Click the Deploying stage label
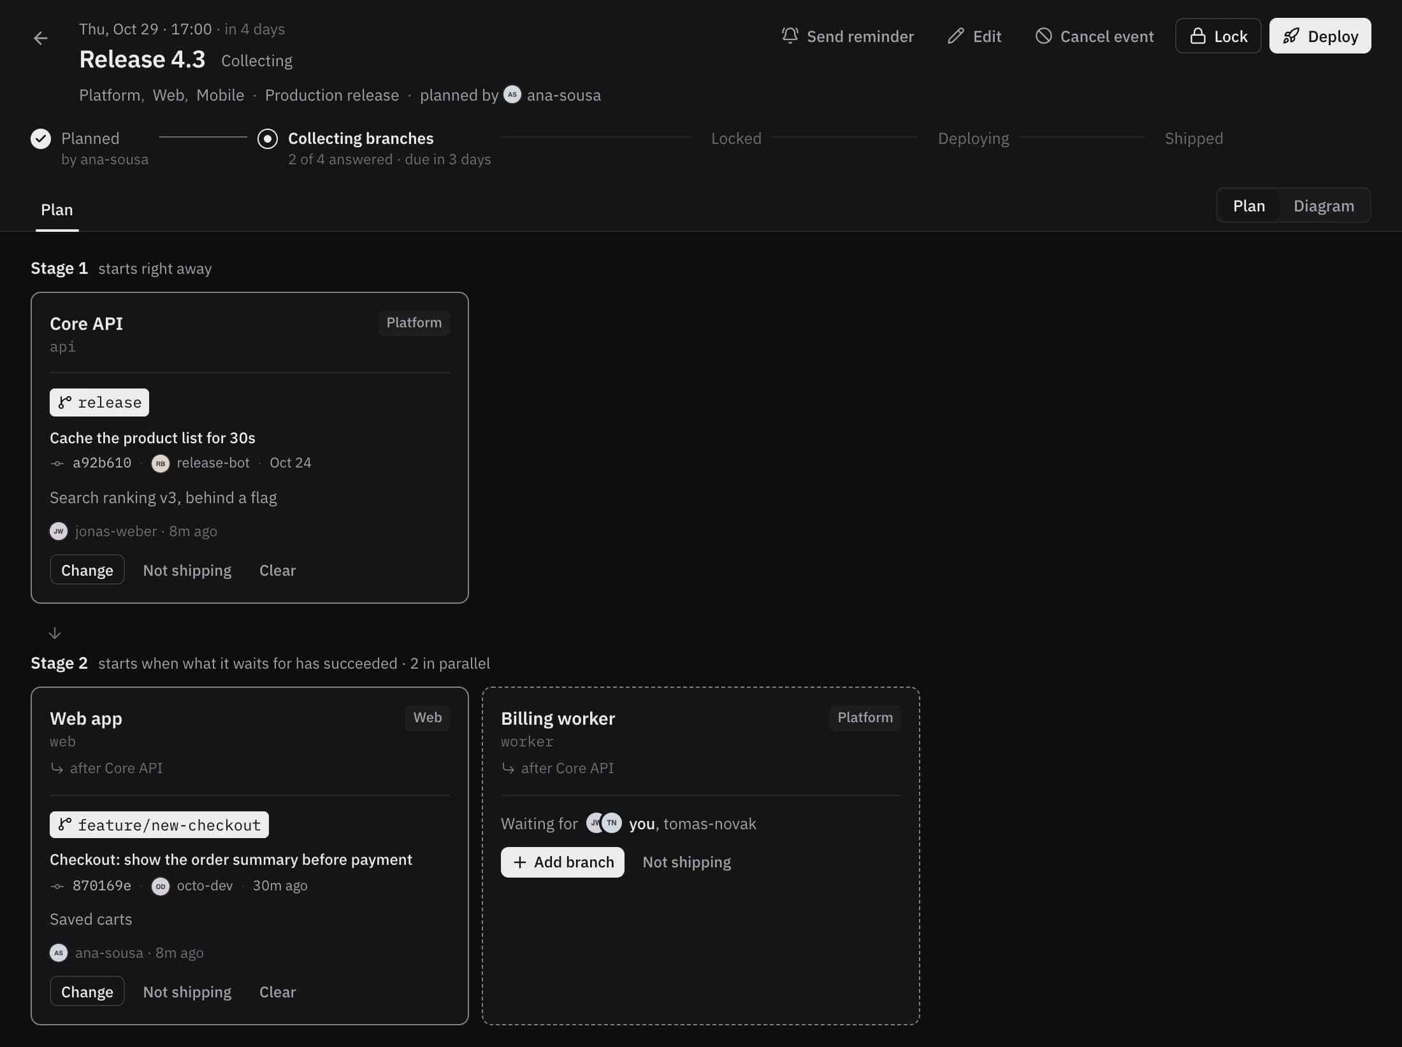This screenshot has width=1402, height=1047. pyautogui.click(x=973, y=138)
